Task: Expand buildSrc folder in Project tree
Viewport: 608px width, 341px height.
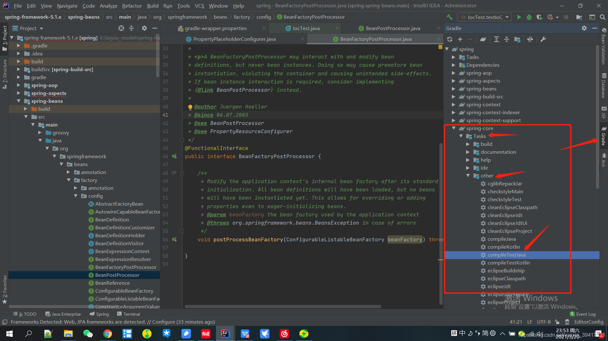Action: [18, 69]
